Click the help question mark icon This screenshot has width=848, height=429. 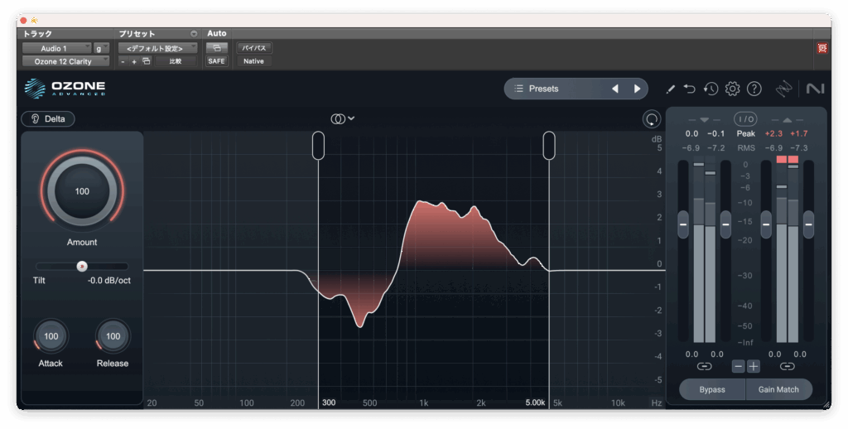754,89
